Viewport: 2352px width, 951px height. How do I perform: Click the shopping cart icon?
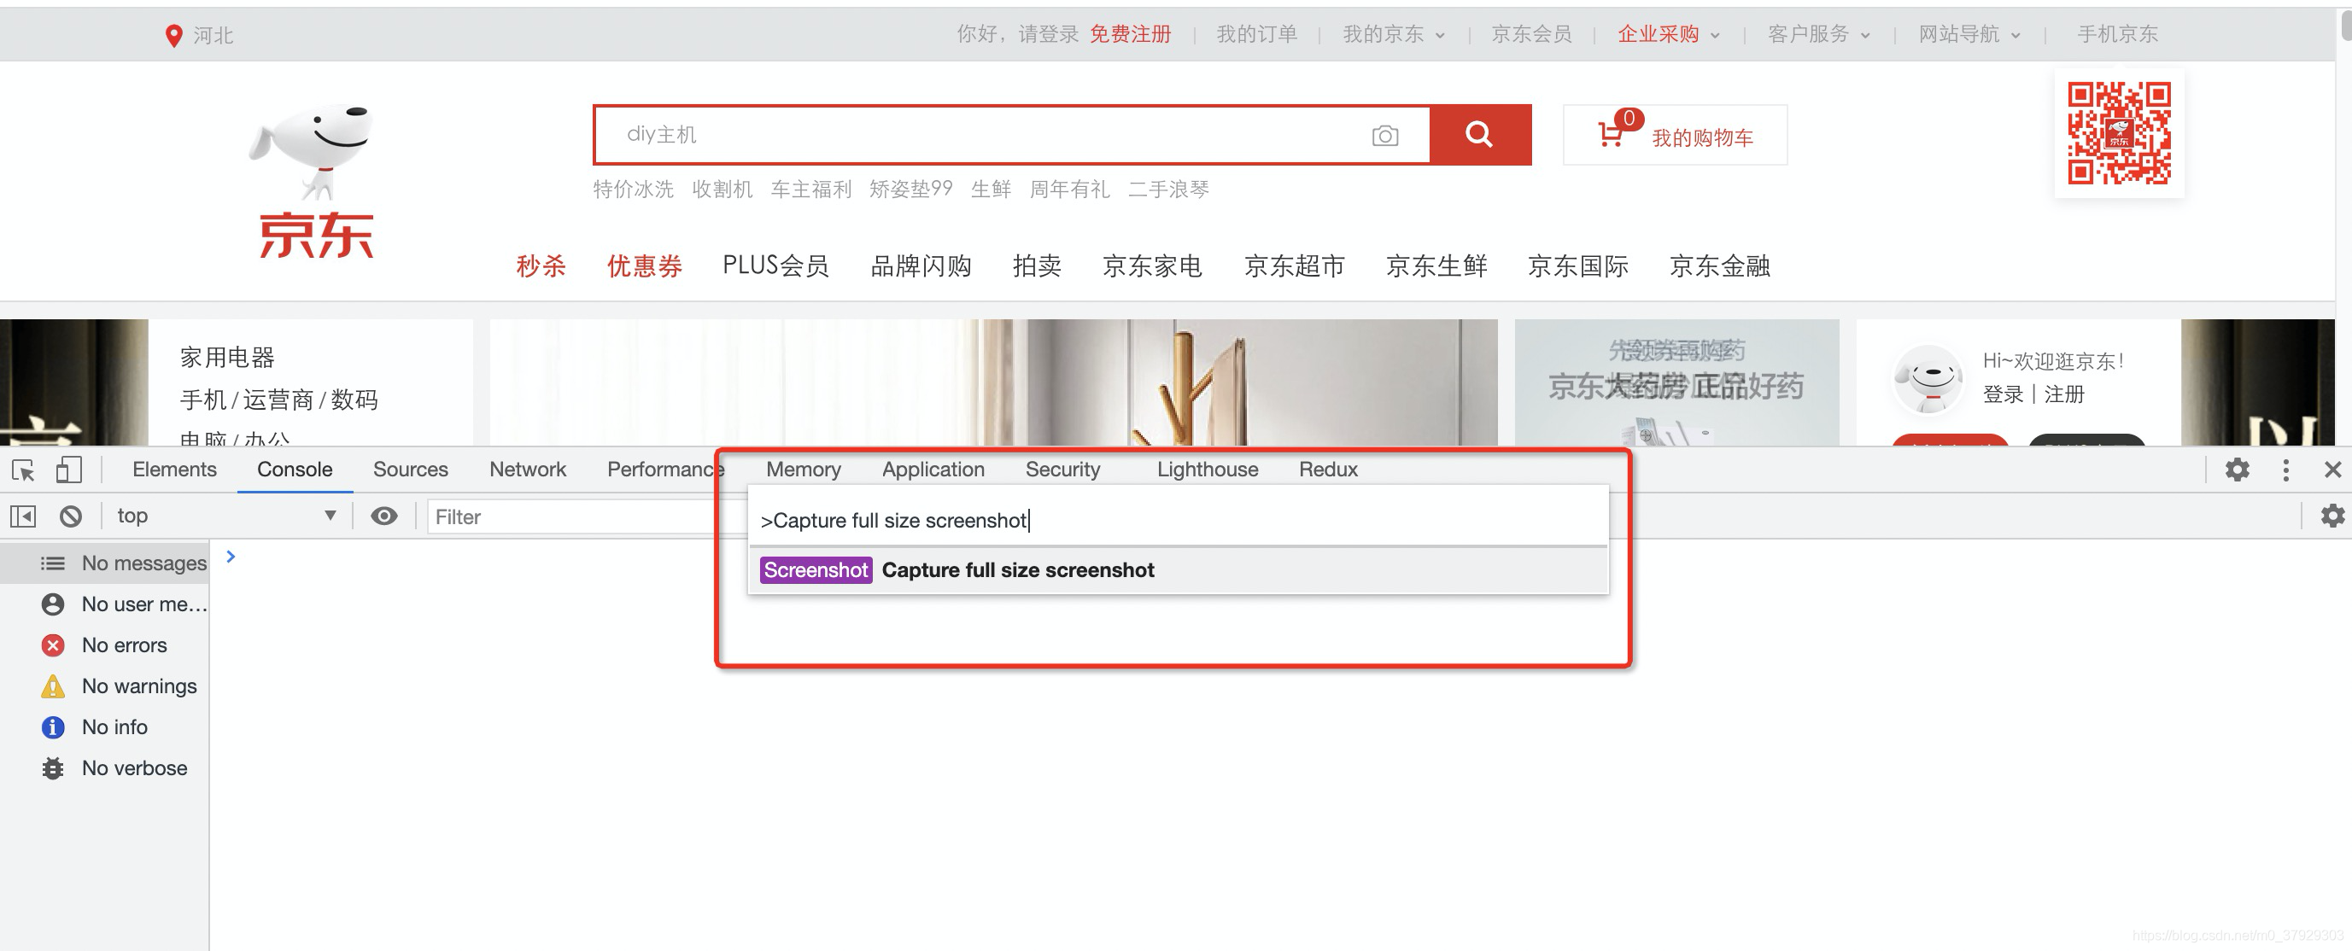point(1611,135)
